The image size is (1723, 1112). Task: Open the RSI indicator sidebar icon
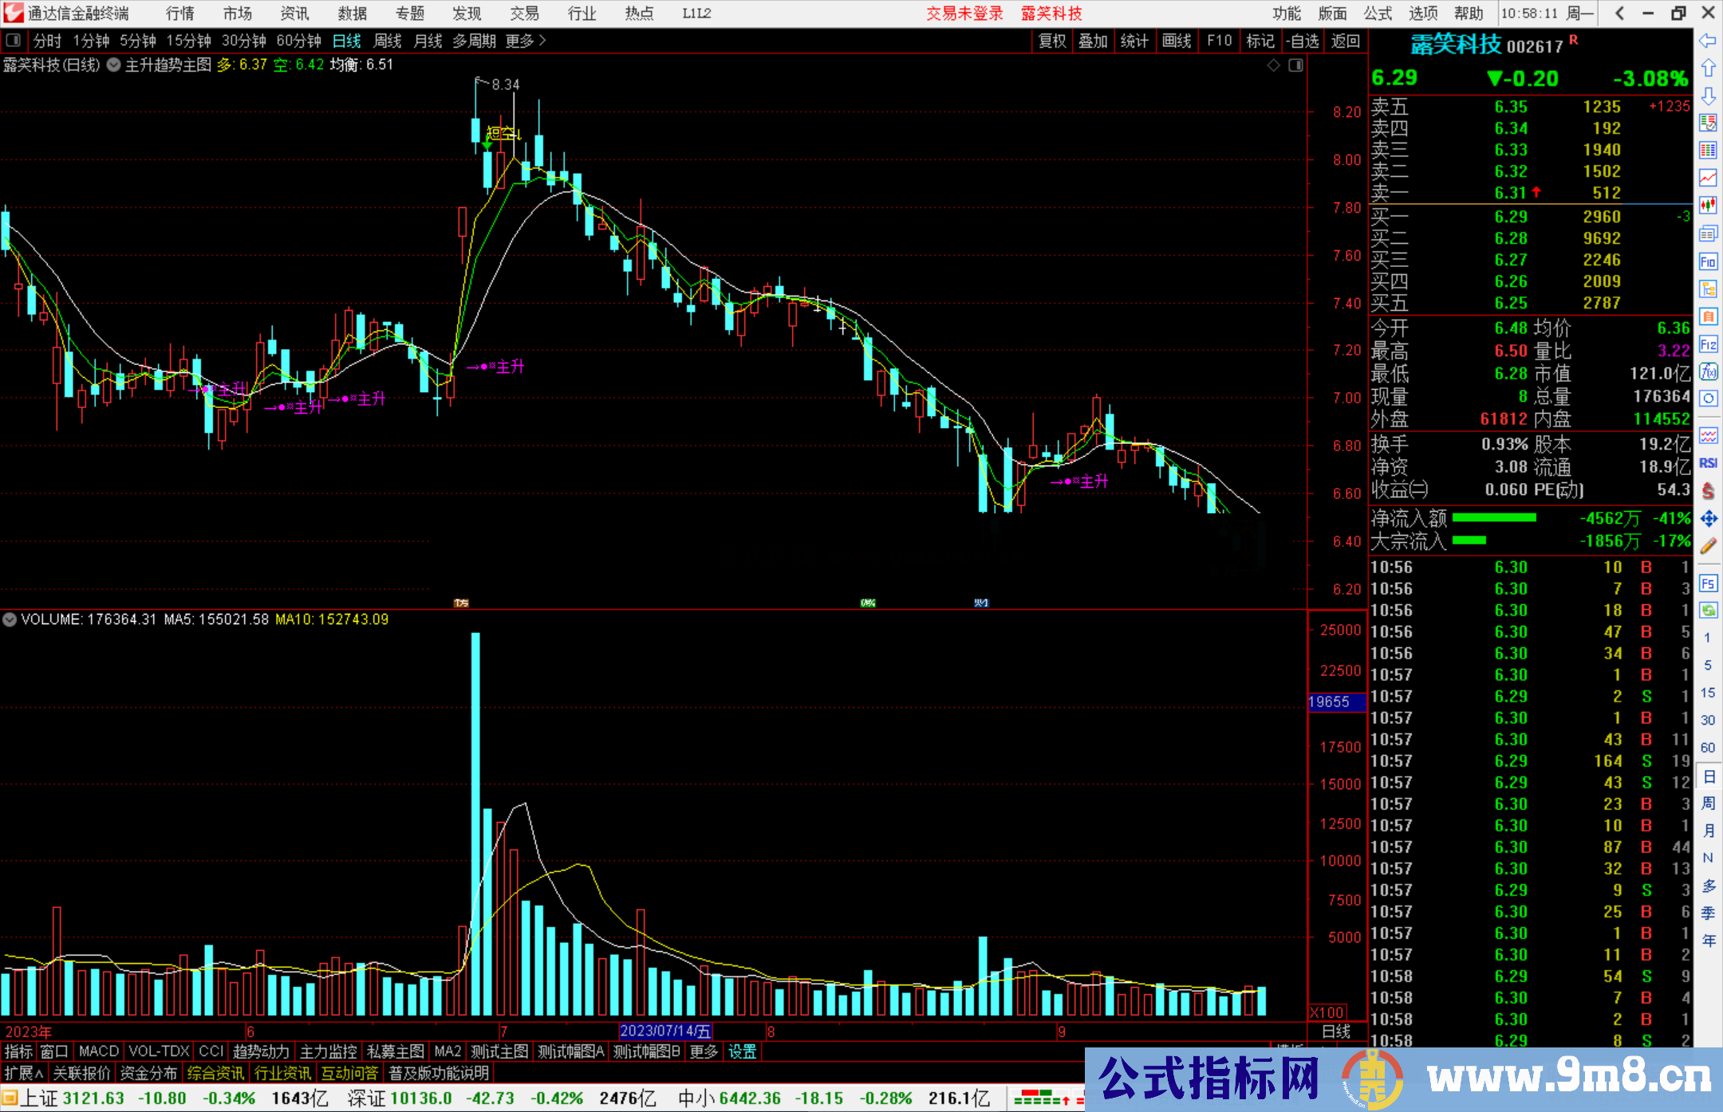[x=1708, y=463]
